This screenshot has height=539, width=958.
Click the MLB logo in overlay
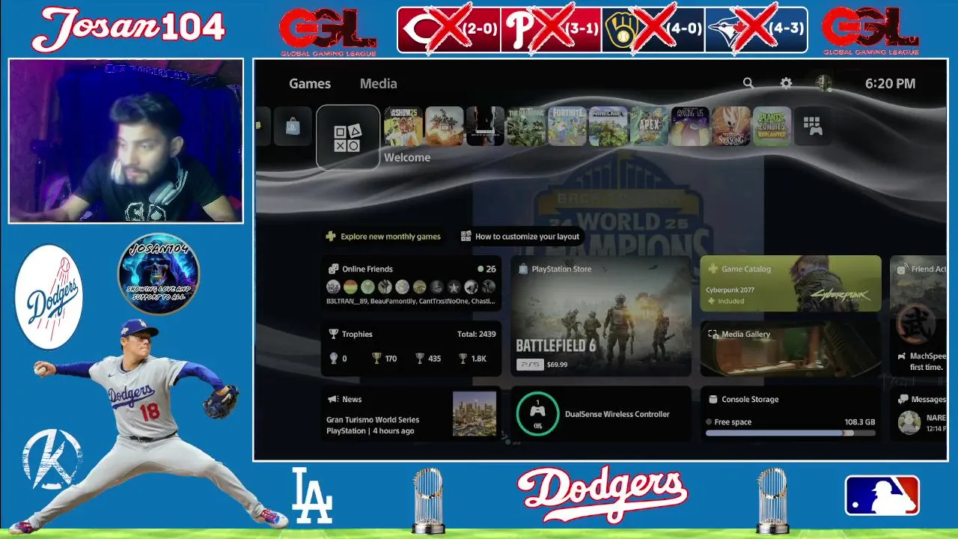(882, 496)
